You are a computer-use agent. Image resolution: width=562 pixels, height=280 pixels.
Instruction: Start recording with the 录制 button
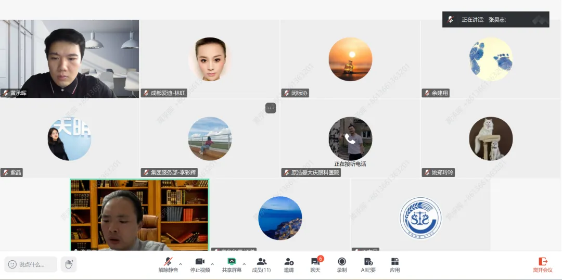(x=342, y=264)
